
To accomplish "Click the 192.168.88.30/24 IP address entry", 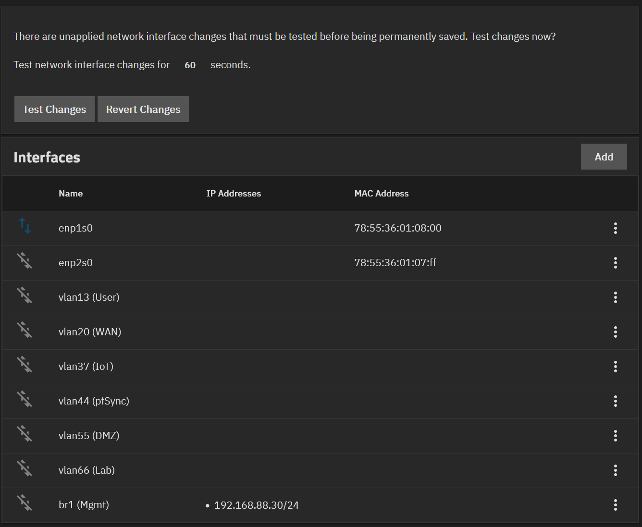I will pyautogui.click(x=256, y=505).
